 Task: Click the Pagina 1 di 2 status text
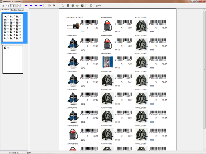click(x=14, y=153)
